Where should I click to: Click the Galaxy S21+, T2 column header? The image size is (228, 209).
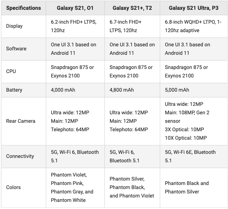click(x=132, y=8)
